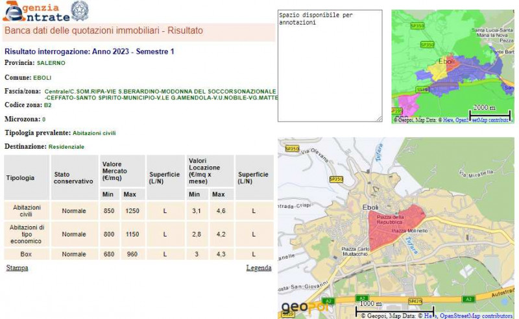Viewport: 519px width, 319px height.
Task: Click the Banca dati delle quotazioni immobiliari title
Action: [x=104, y=31]
